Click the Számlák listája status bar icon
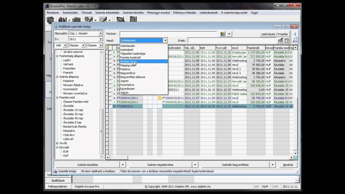The image size is (345, 194). point(56,171)
